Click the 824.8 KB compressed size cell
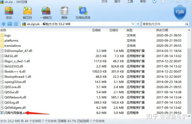Image resolution: width=192 pixels, height=124 pixels. 117,66
